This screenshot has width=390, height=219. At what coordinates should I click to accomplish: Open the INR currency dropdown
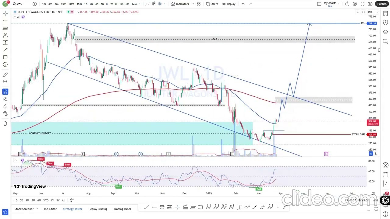tap(373, 12)
